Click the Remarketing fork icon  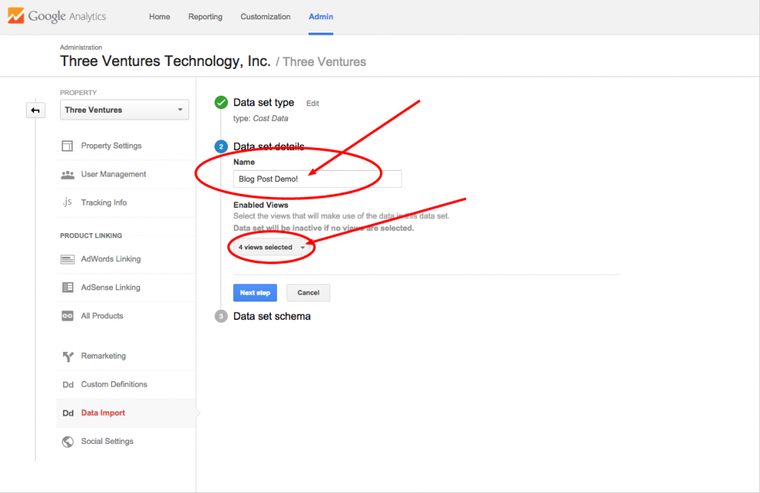point(68,356)
